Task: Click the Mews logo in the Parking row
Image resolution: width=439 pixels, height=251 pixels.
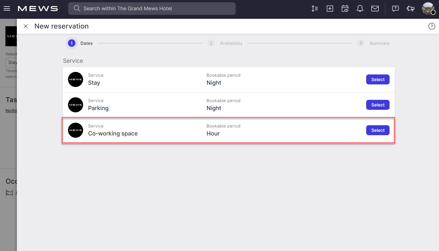Action: point(76,105)
